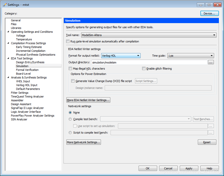Select Verilog HDL Input category
Viewport: 224px width, 176px height.
(x=27, y=85)
